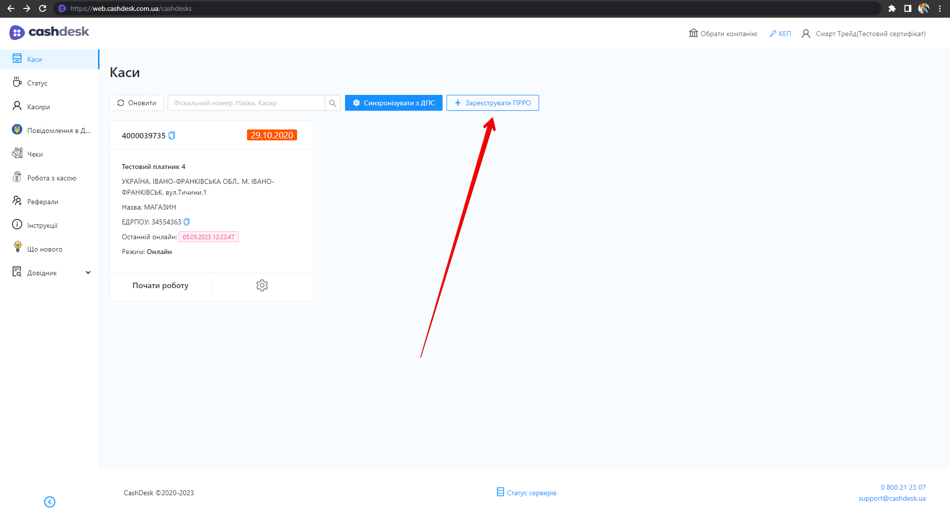Copy fiscal number 4000039735
The width and height of the screenshot is (950, 514).
172,135
